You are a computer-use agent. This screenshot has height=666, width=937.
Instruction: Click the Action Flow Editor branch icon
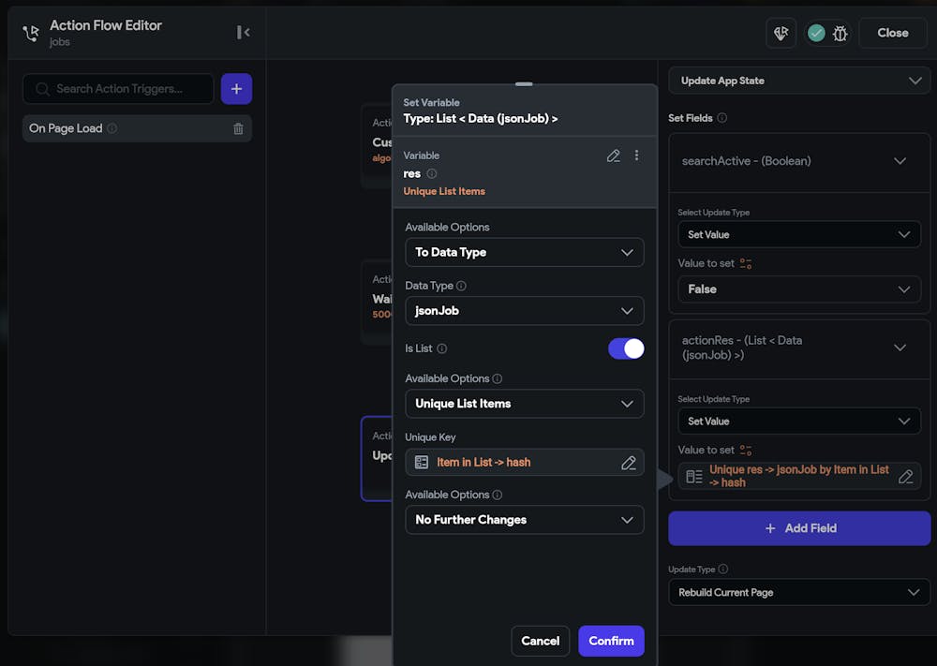[31, 33]
